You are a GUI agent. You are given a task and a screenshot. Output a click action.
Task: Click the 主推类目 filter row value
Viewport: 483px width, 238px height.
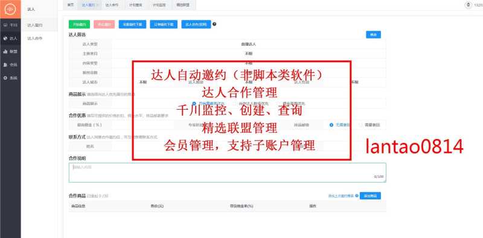[248, 54]
